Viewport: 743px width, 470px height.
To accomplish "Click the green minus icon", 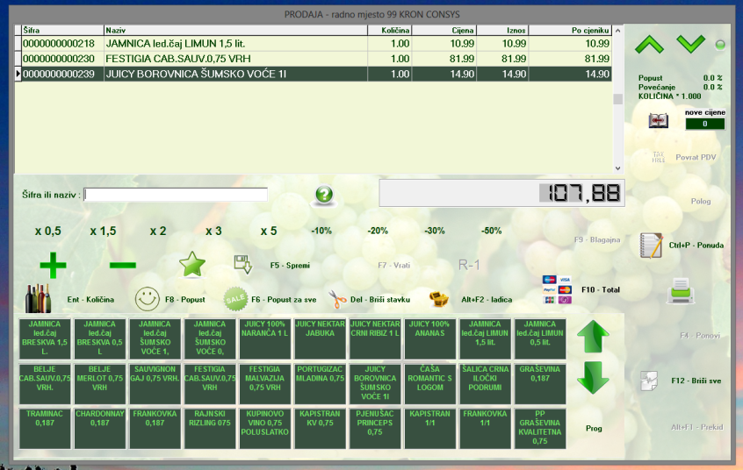I will pos(123,265).
